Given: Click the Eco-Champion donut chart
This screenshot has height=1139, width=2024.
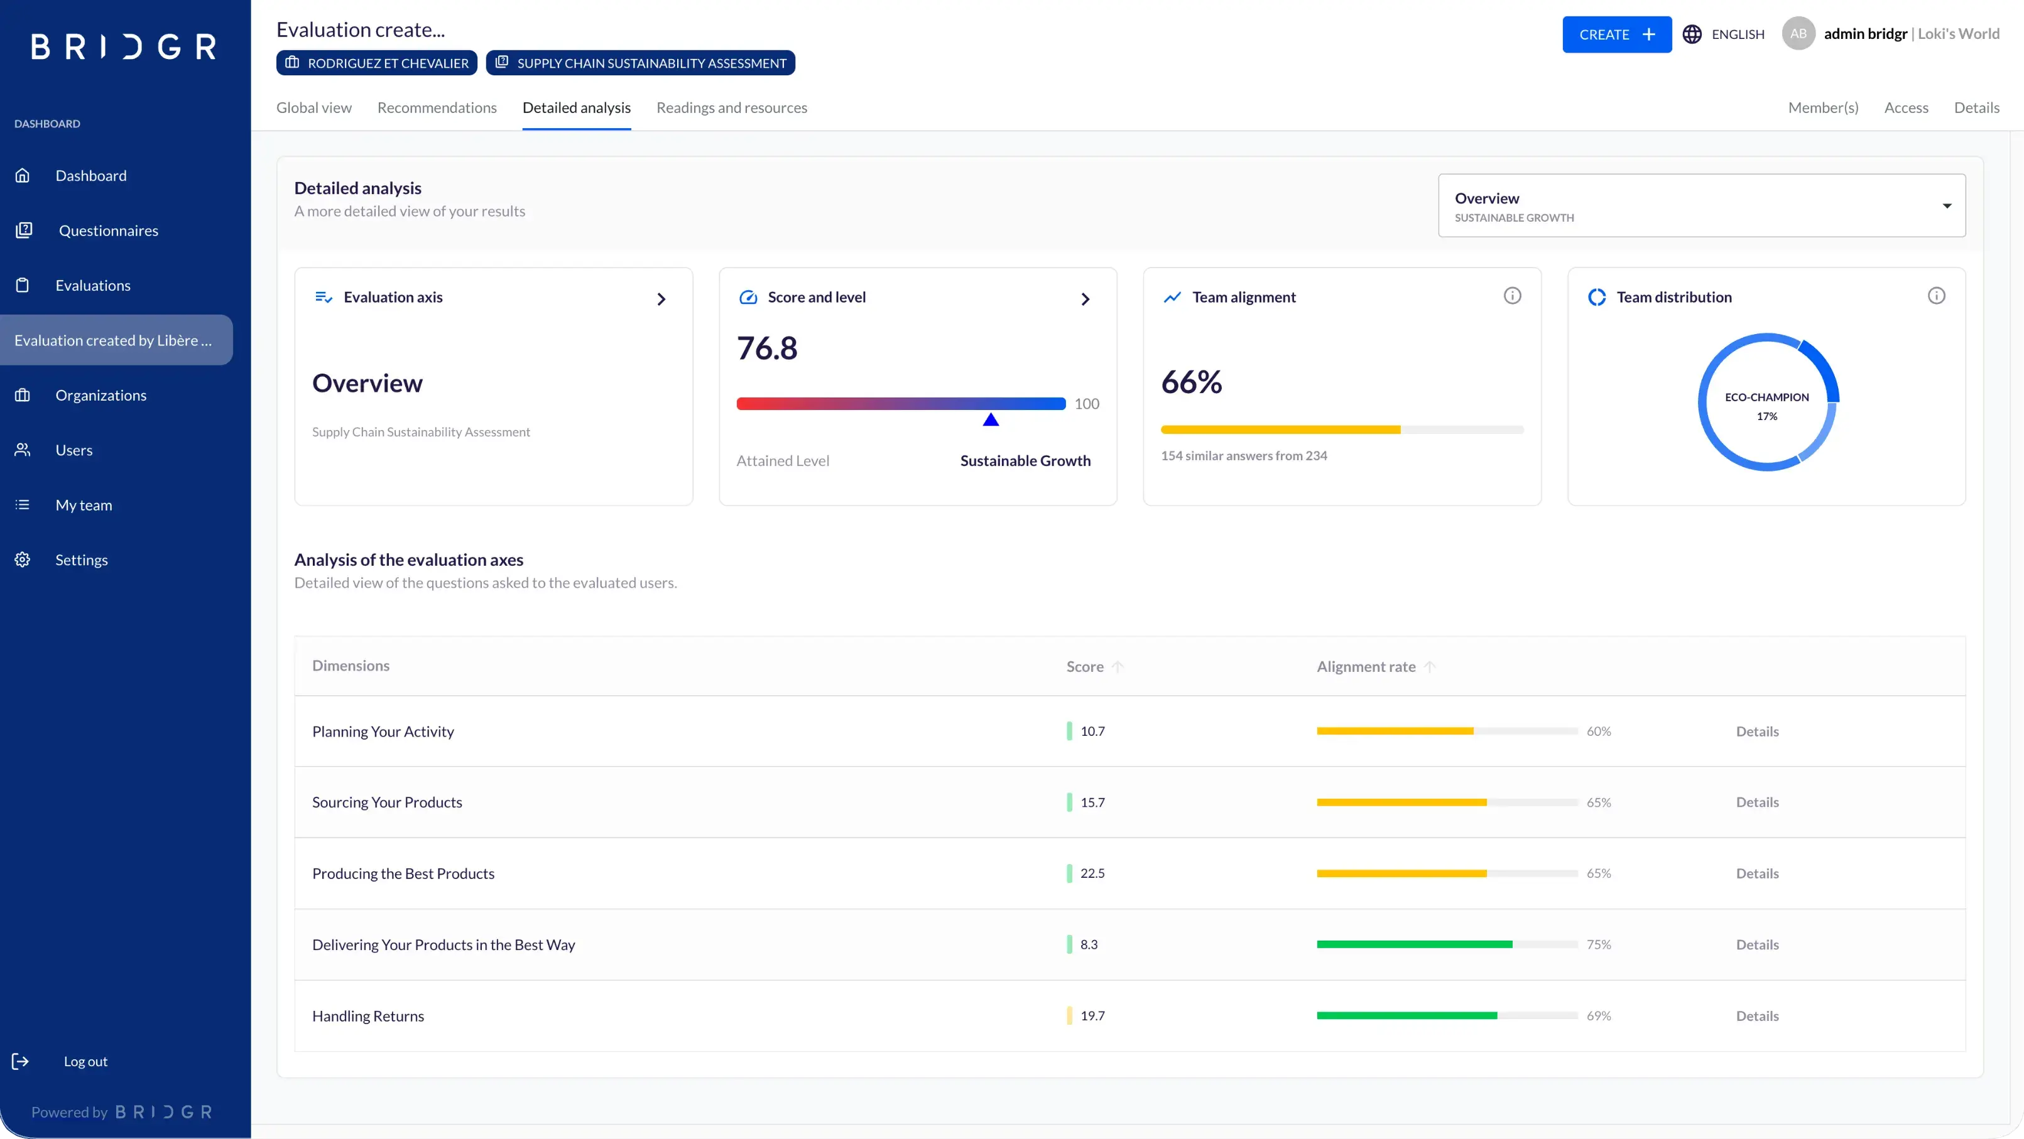Looking at the screenshot, I should pos(1766,403).
